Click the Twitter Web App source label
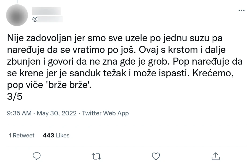Viewport: 252px width, 166px height. click(x=105, y=113)
